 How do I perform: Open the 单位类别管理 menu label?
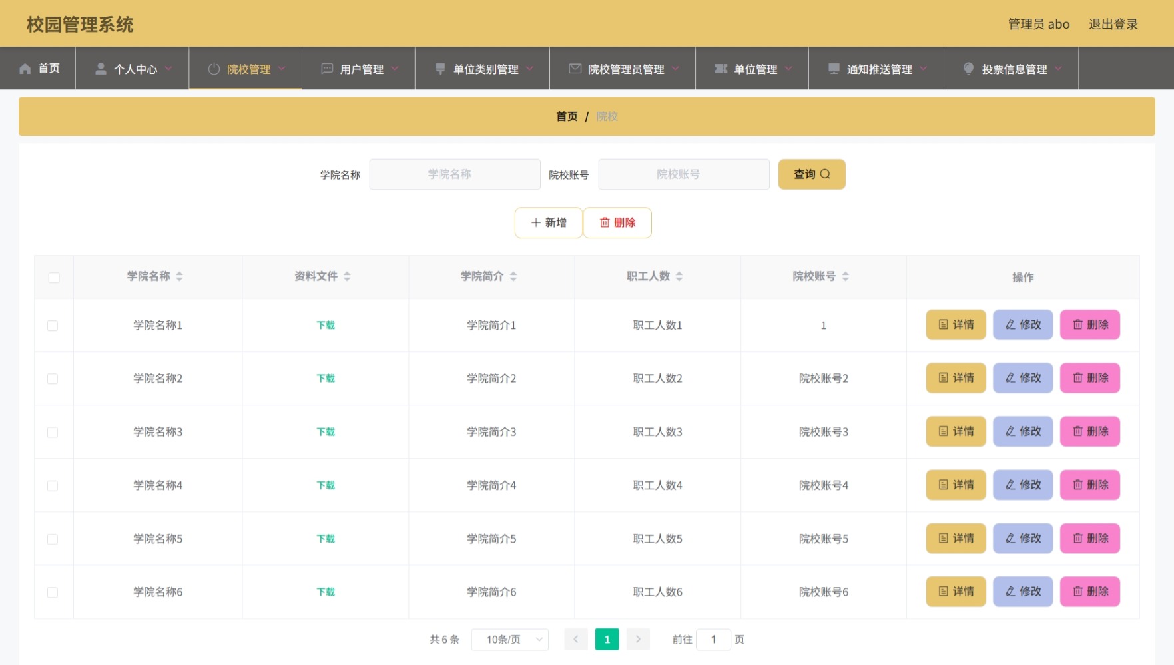[x=485, y=69]
